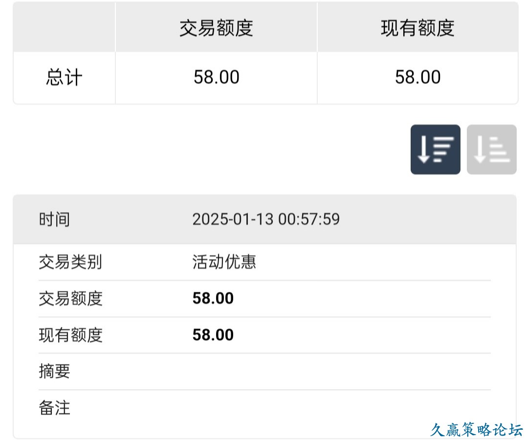Click the 交易额度 column header in summary table

tap(216, 28)
